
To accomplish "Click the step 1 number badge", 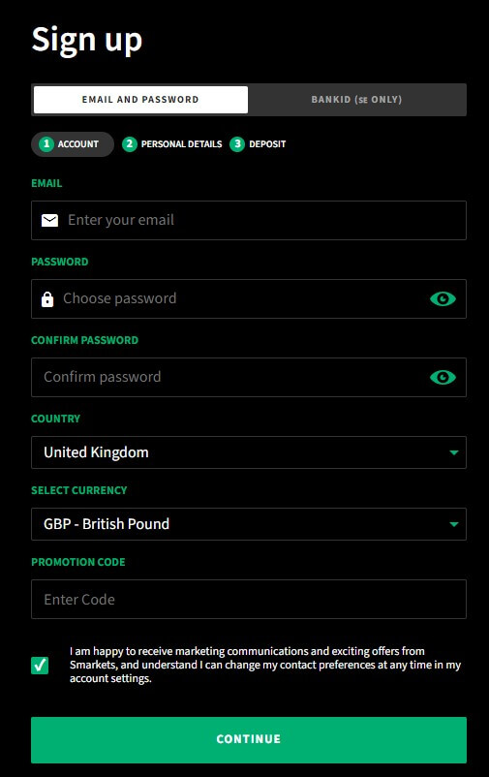I will pyautogui.click(x=46, y=144).
